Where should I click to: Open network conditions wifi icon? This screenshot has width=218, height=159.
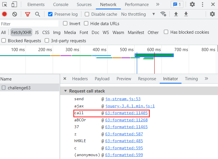pyautogui.click(x=163, y=14)
